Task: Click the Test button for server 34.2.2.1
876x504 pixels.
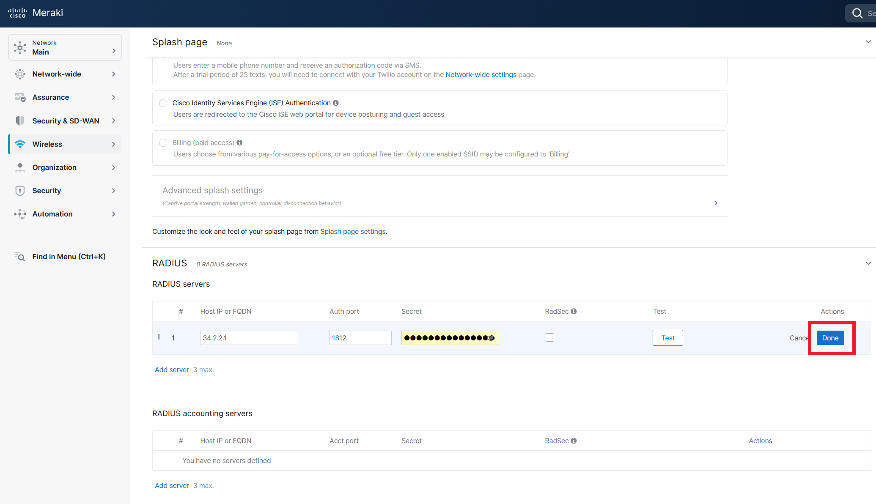Action: click(x=667, y=338)
